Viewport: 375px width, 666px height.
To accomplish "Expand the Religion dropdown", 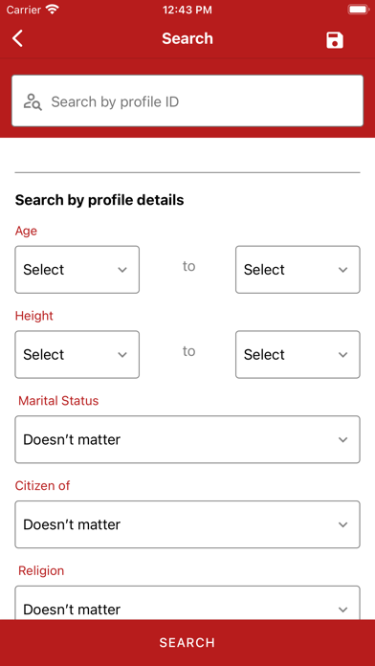I will 187,603.
